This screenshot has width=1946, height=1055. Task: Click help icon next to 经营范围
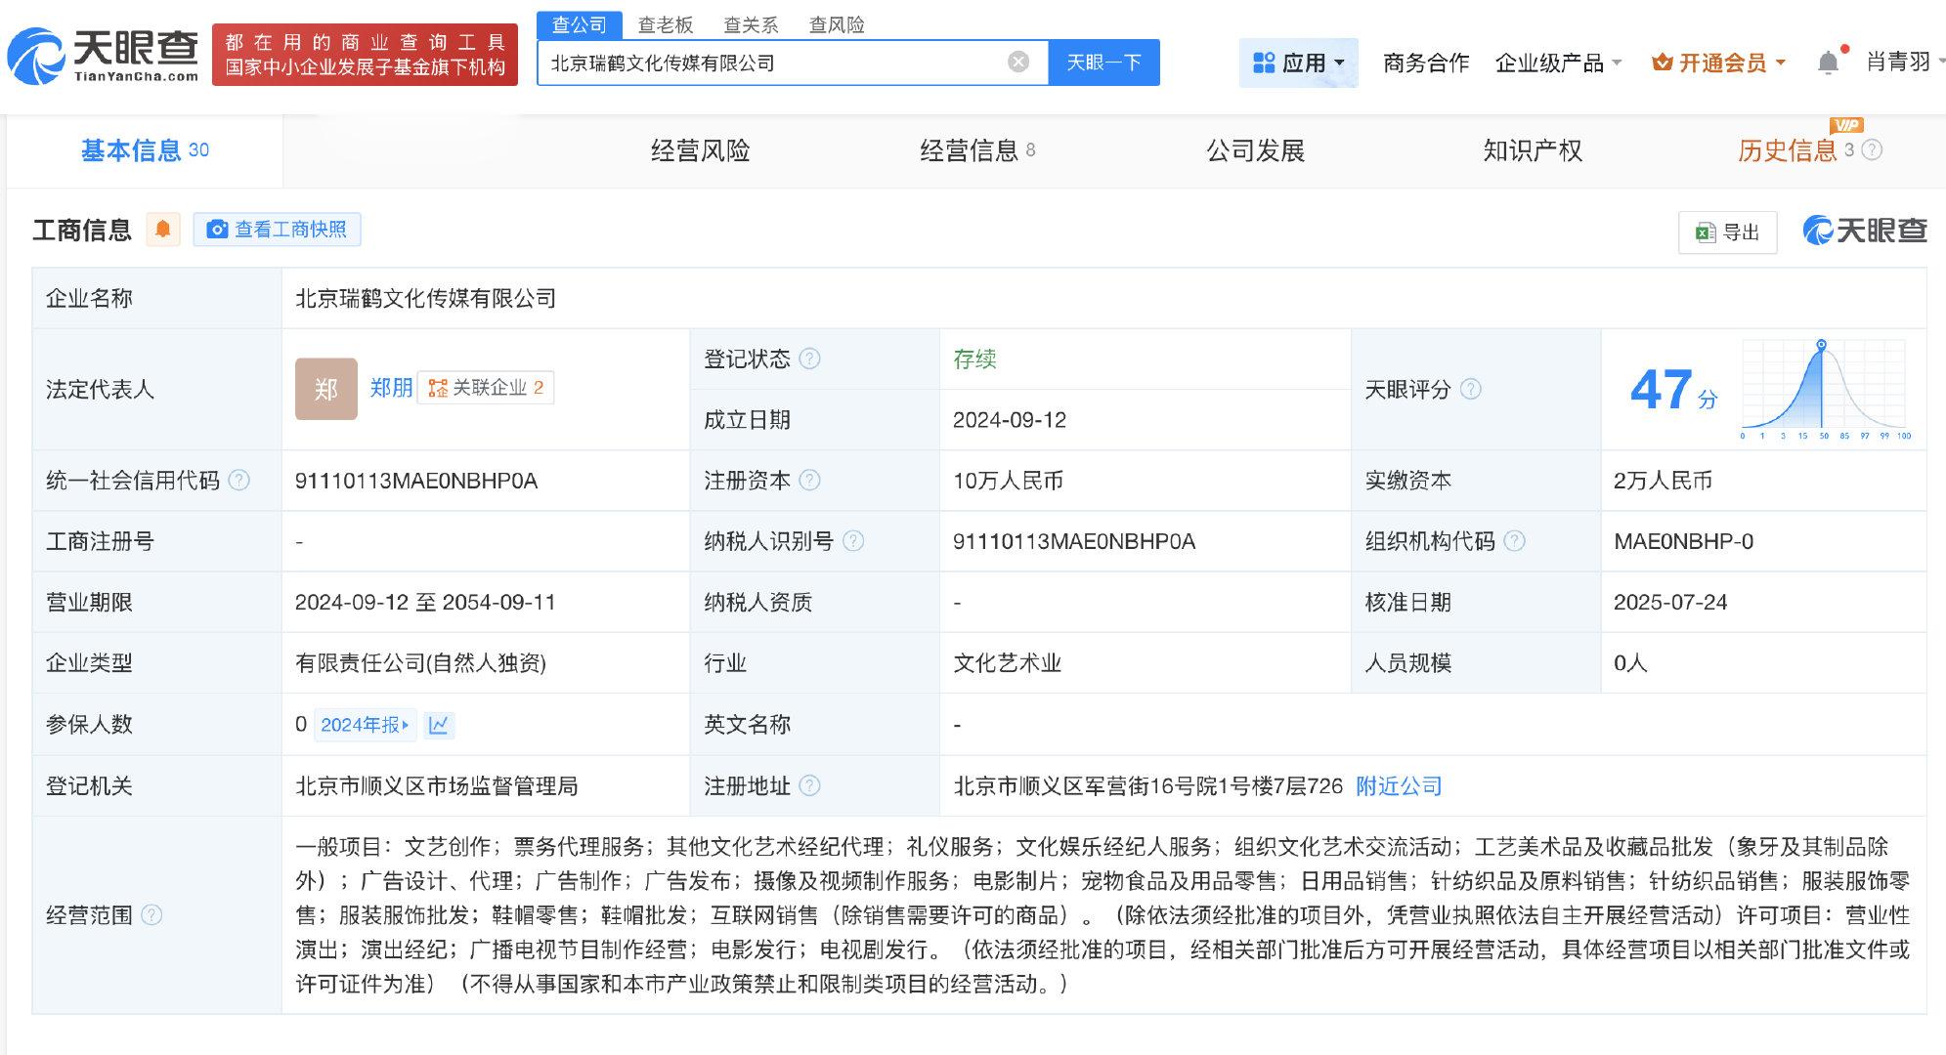pyautogui.click(x=151, y=915)
